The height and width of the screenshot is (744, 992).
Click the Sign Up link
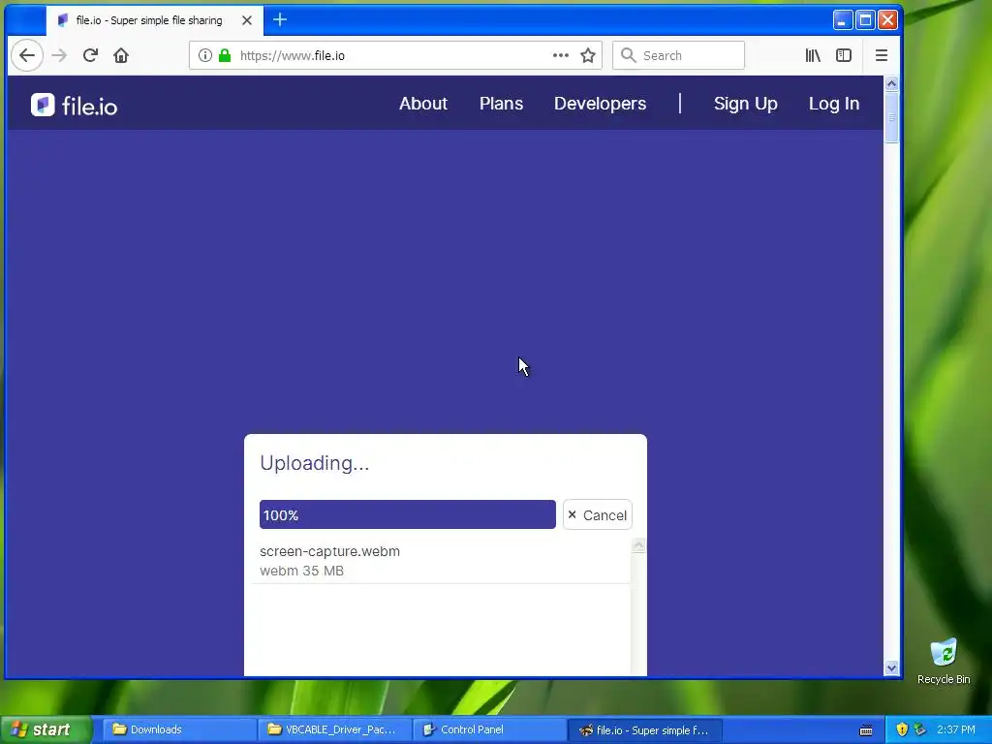click(x=745, y=104)
